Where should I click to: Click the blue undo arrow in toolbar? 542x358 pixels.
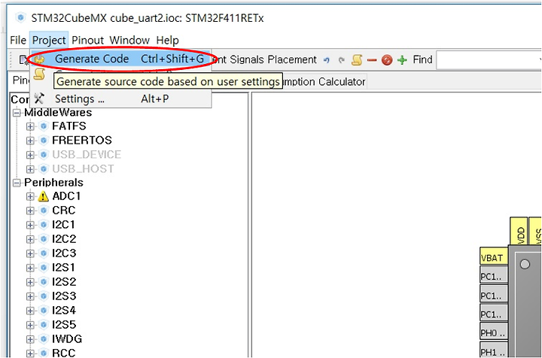click(326, 60)
